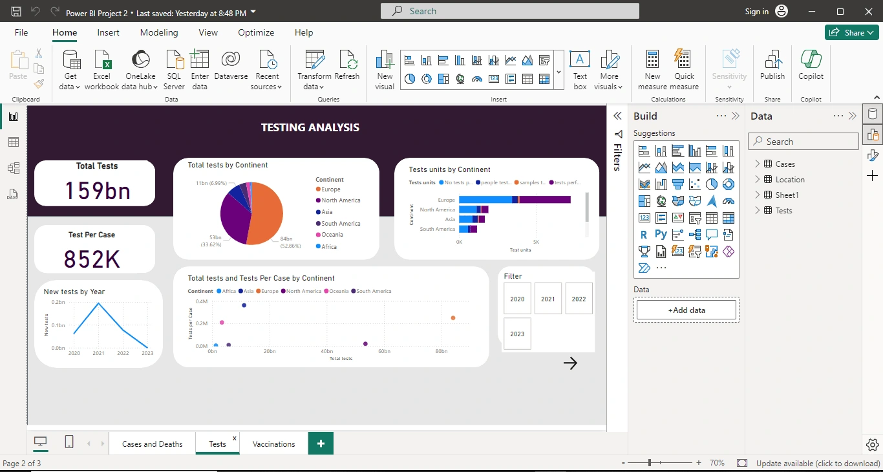The width and height of the screenshot is (883, 472).
Task: Toggle the 2020 year in the Filter slicer
Action: tap(517, 299)
